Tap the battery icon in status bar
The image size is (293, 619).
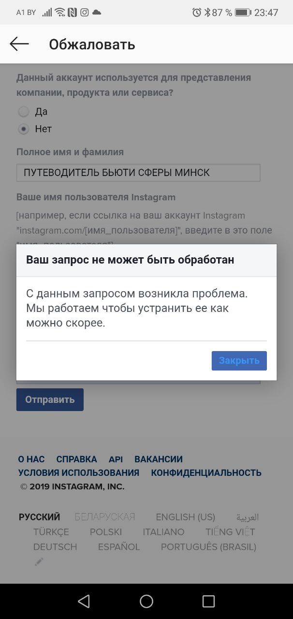pyautogui.click(x=243, y=13)
